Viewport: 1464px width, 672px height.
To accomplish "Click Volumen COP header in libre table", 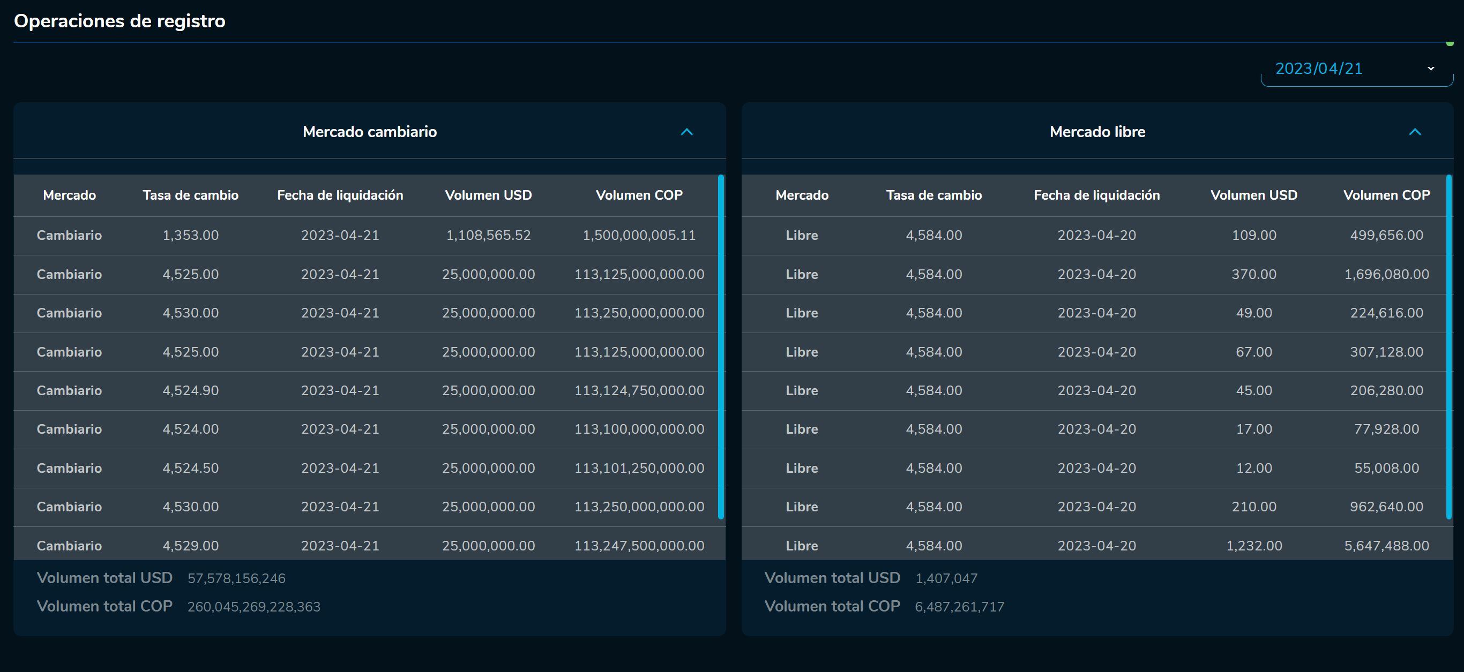I will click(1386, 195).
